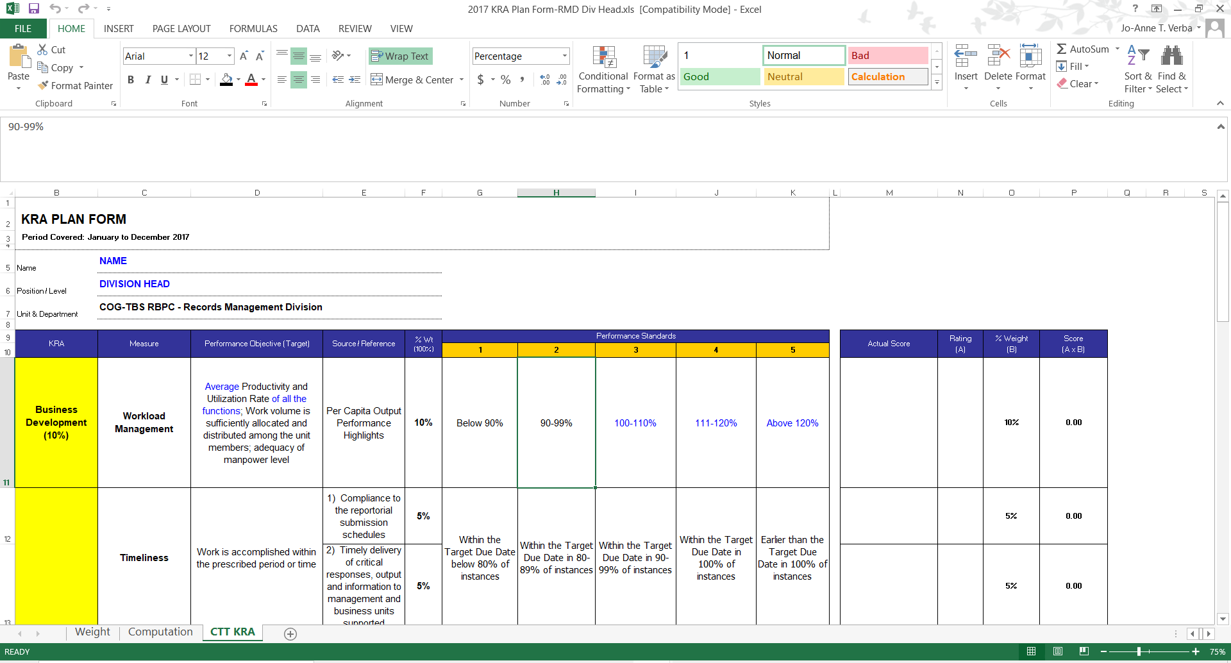
Task: Click Decrease Indent icon
Action: click(x=338, y=80)
